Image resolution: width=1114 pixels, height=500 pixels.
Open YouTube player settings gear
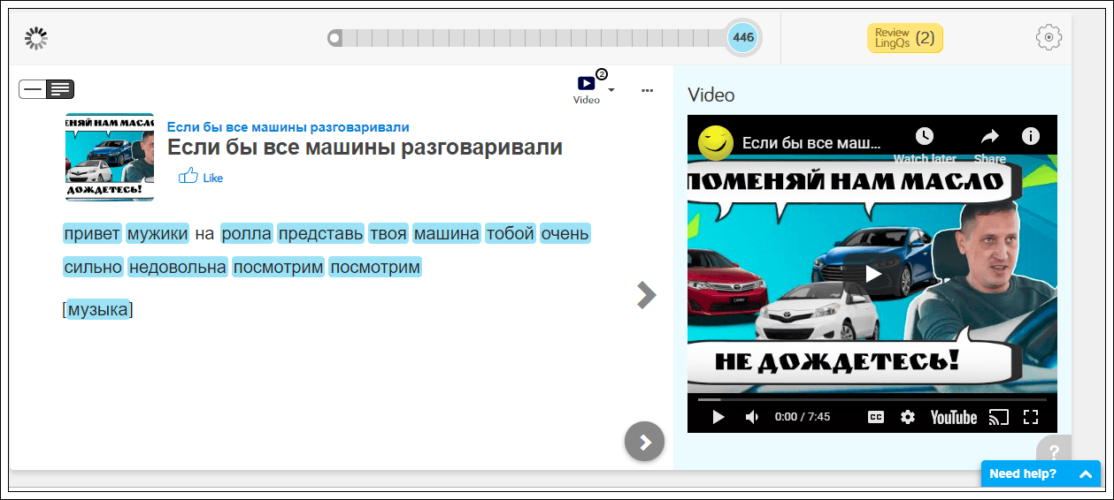click(x=907, y=417)
